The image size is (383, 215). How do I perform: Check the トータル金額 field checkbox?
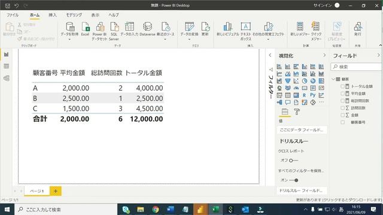click(342, 86)
